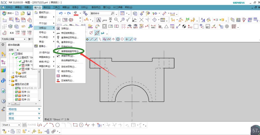Toggle checkbox for 拉伸 (3)
The width and height of the screenshot is (260, 135).
click(16, 100)
